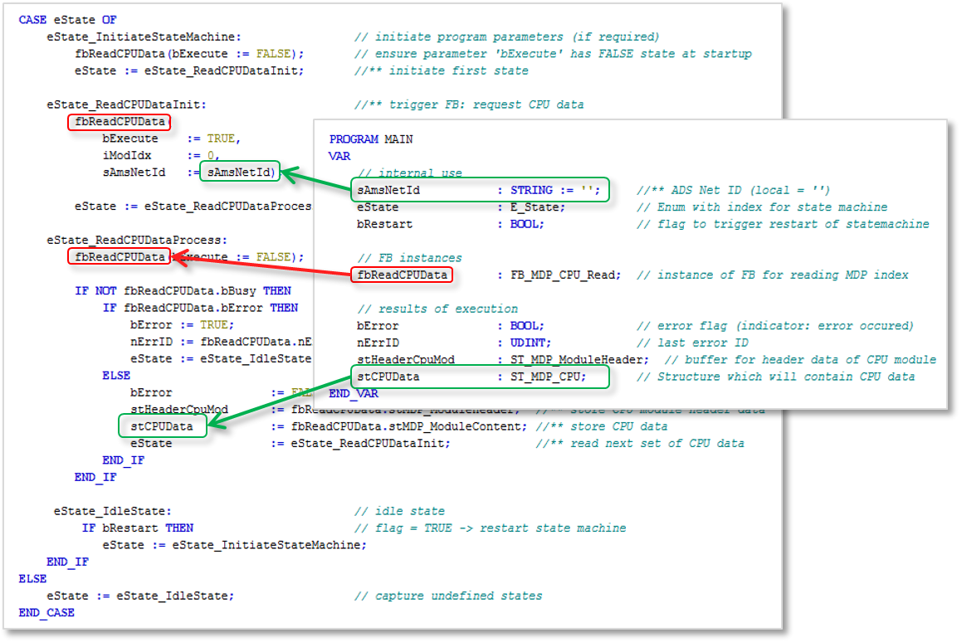Select the 'UDINT;' type of nErrID
Screen dimensions: 962x642
point(530,343)
